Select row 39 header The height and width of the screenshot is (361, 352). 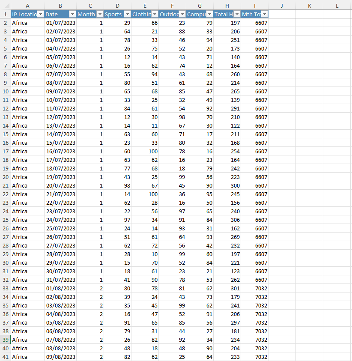point(5,340)
